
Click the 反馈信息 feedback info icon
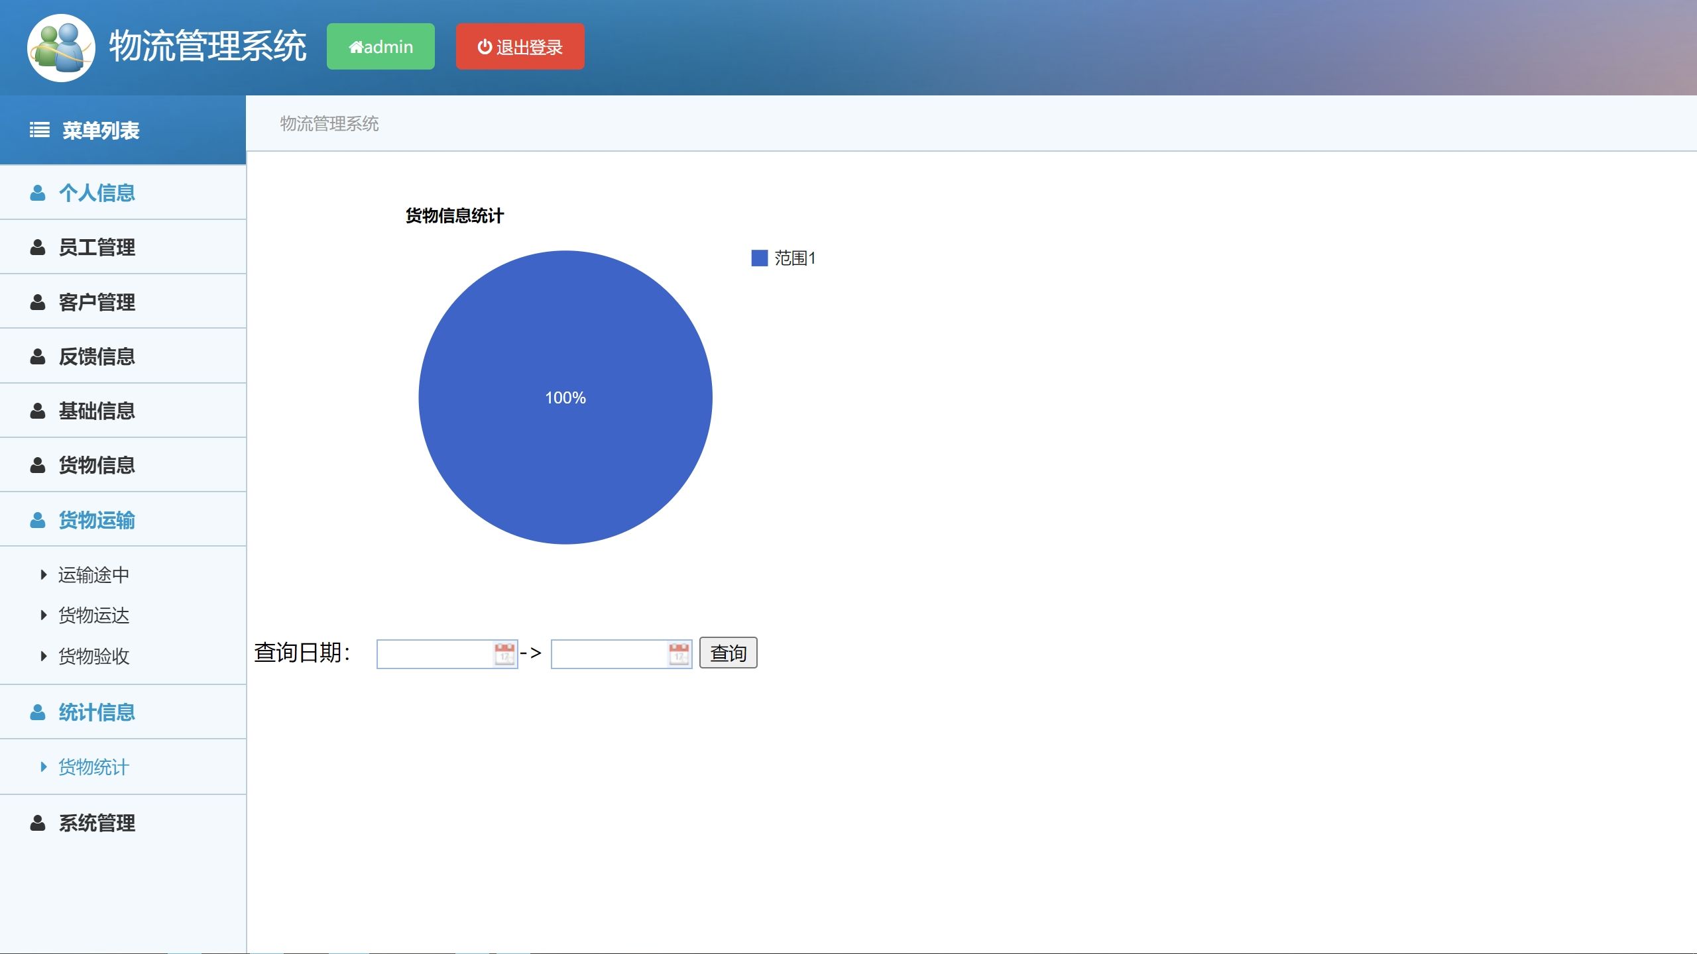coord(38,356)
